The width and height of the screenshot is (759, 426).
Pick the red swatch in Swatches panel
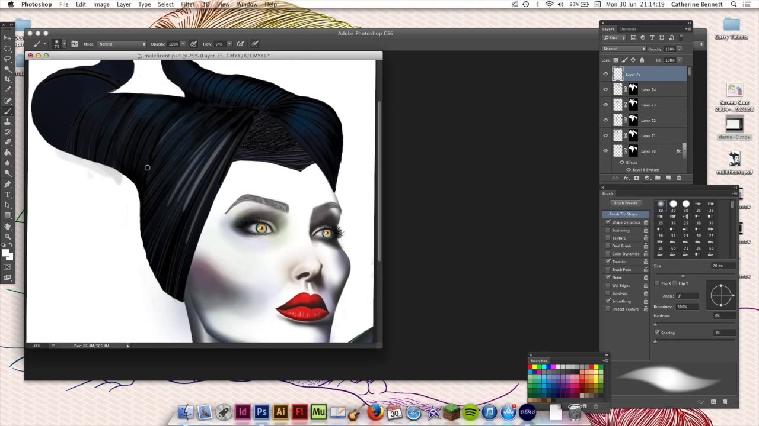pos(530,367)
